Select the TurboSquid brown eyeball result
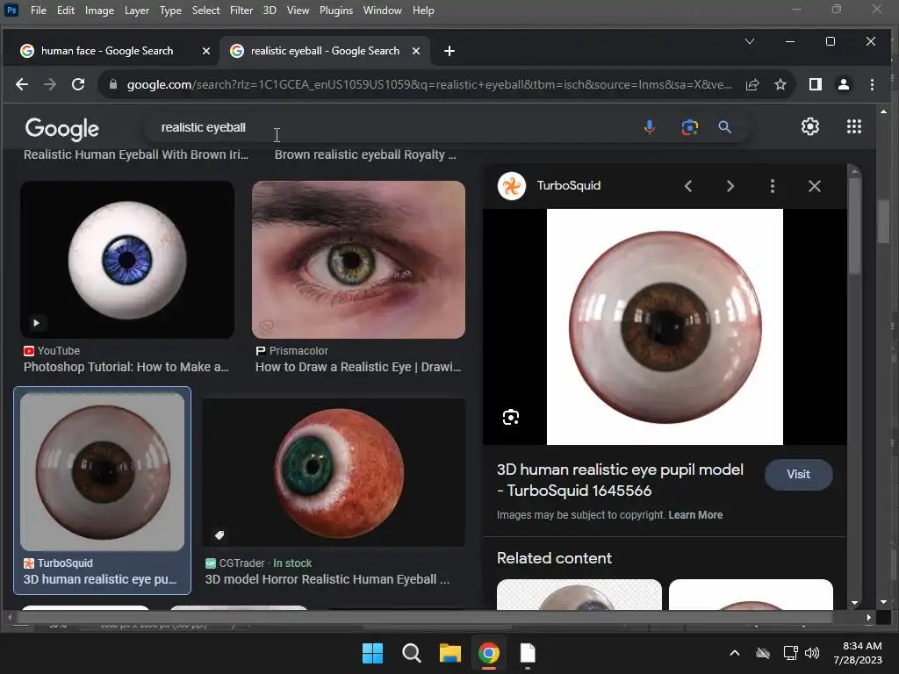Viewport: 899px width, 674px height. [102, 471]
